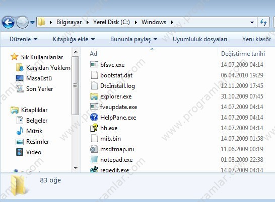
Task: Open Kitaplıklar in the sidebar
Action: 34,110
